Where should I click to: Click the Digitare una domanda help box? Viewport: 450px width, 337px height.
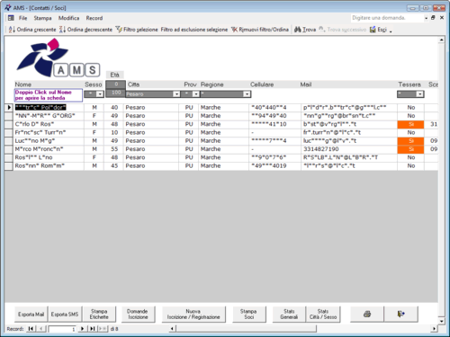(387, 18)
